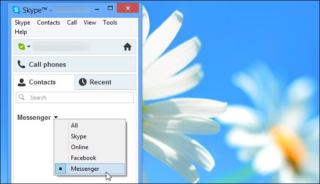Focus the contact Search field

click(x=75, y=97)
